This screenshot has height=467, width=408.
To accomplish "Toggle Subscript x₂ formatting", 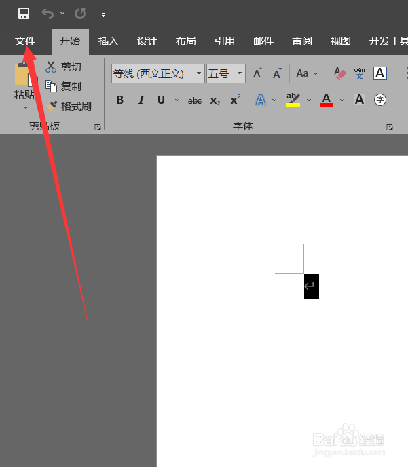I will coord(215,100).
